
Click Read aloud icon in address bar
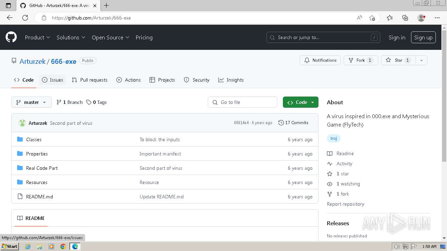(359, 18)
